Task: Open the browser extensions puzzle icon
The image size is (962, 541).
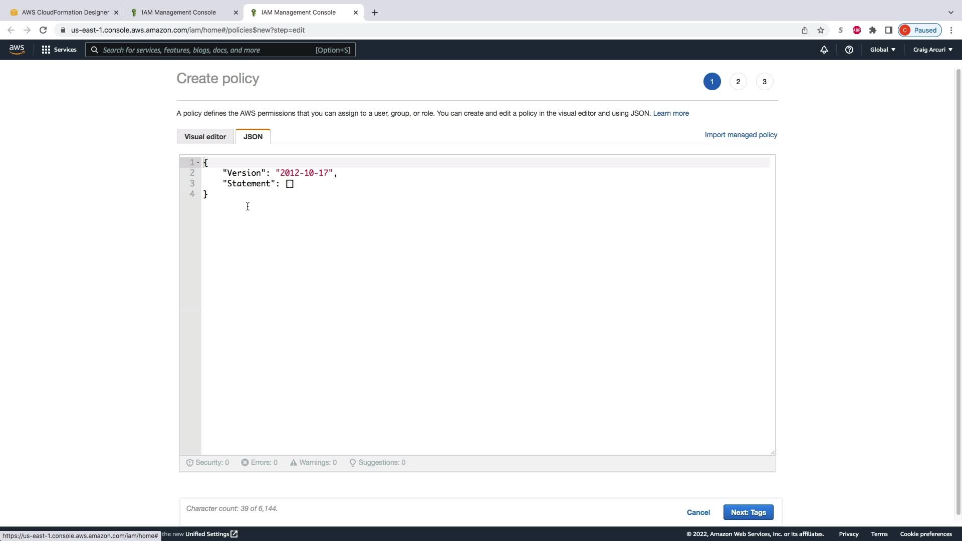Action: coord(873,30)
